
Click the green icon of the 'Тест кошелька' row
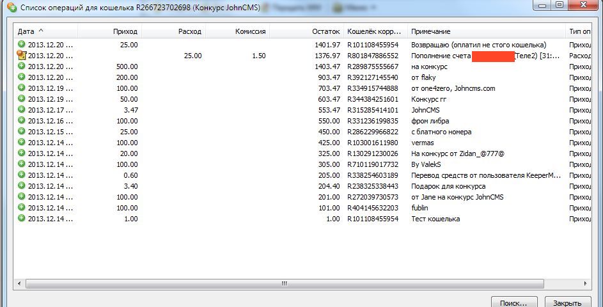(22, 218)
